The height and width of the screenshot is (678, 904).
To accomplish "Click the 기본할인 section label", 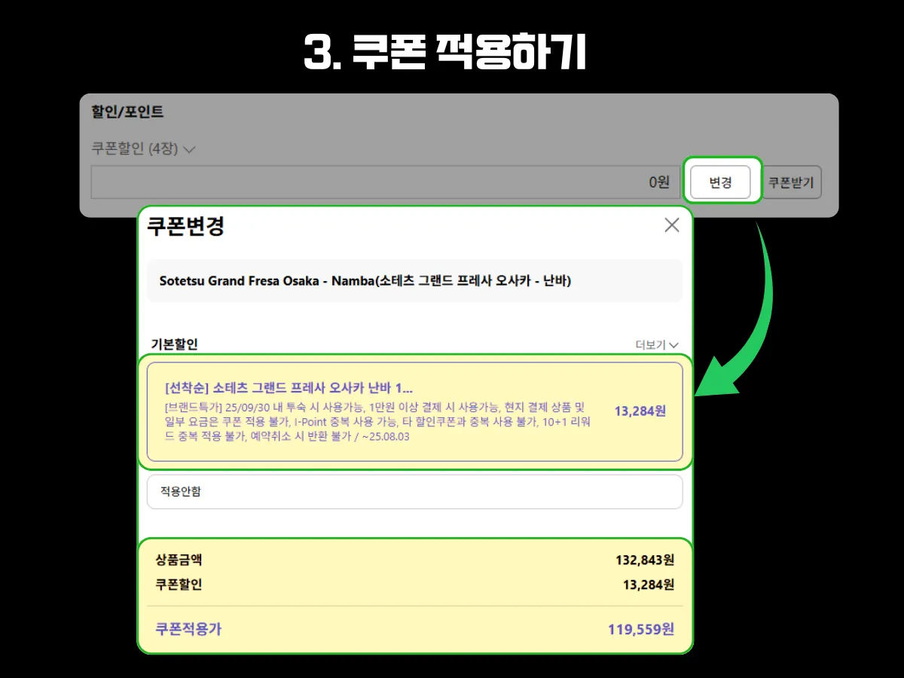I will pyautogui.click(x=174, y=344).
